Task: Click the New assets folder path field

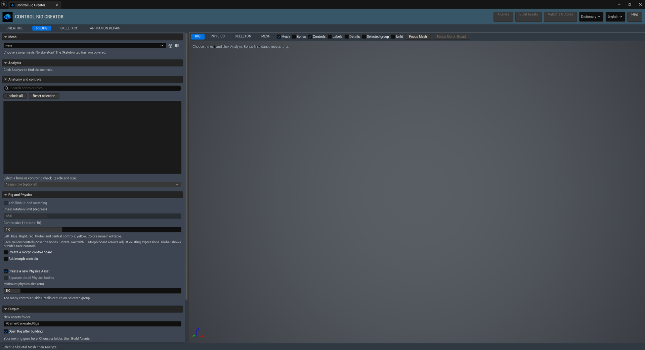Action: [92, 324]
